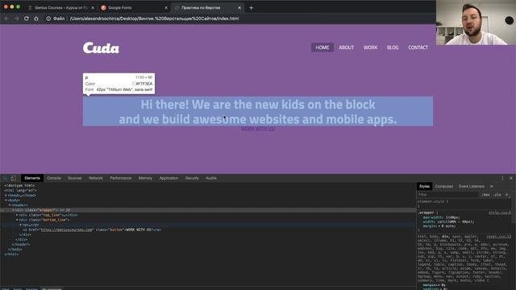Open site info icon beside Файл
This screenshot has height=290, width=516.
(48, 19)
